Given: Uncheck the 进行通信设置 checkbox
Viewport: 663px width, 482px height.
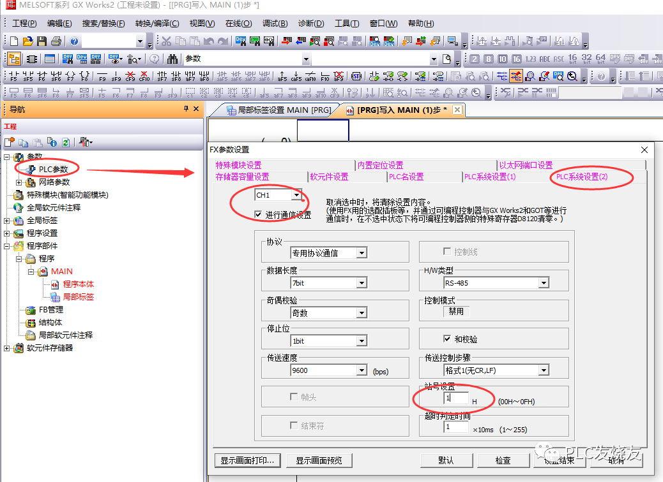Looking at the screenshot, I should (x=259, y=215).
